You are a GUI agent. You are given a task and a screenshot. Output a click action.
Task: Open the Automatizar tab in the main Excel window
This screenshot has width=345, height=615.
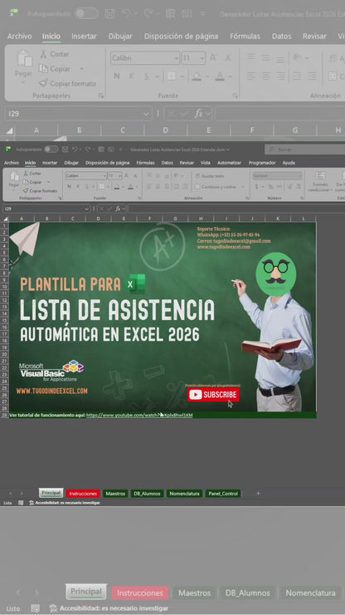tap(229, 163)
